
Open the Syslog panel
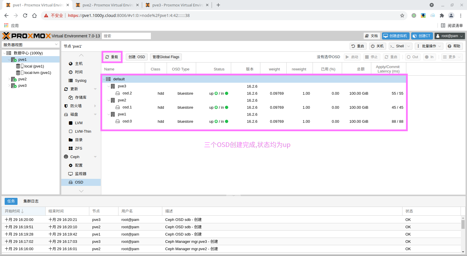(80, 81)
